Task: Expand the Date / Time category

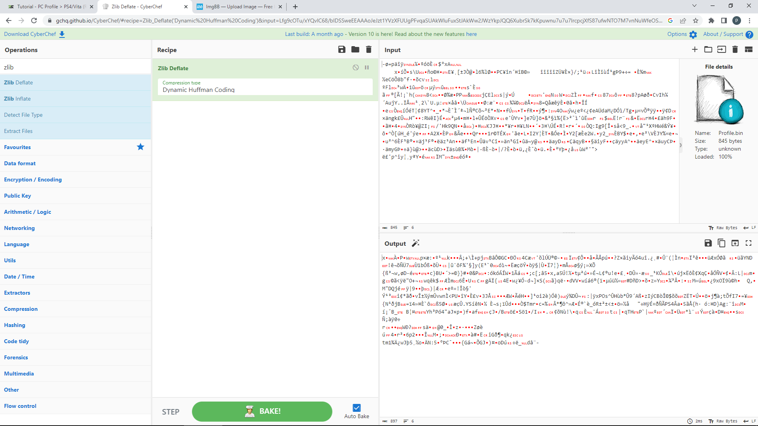Action: [75, 277]
